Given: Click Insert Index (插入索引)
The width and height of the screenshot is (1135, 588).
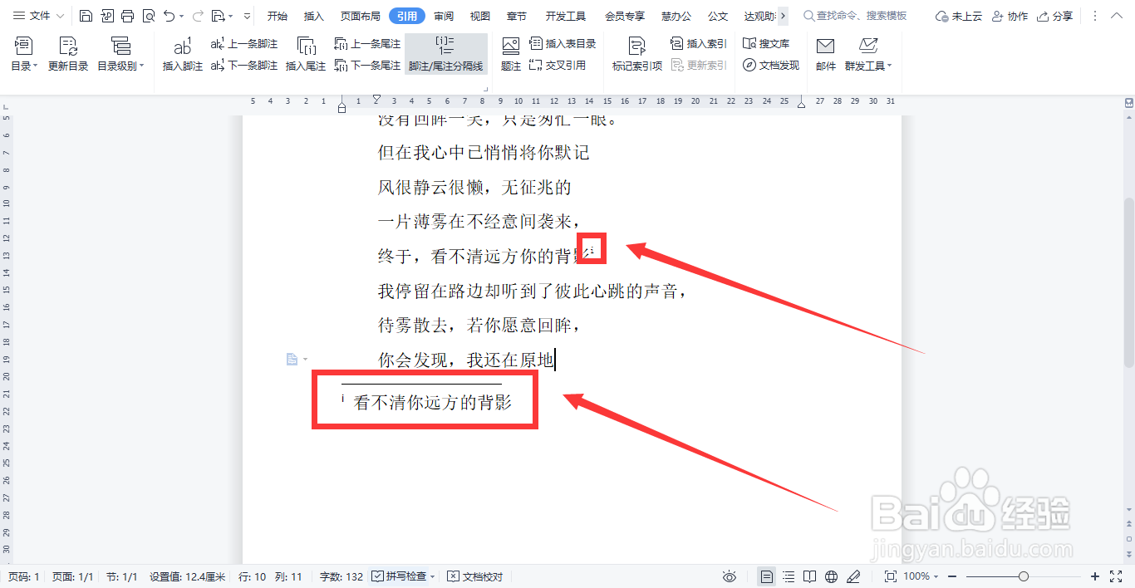Looking at the screenshot, I should [698, 43].
